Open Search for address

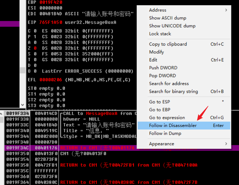169,83
